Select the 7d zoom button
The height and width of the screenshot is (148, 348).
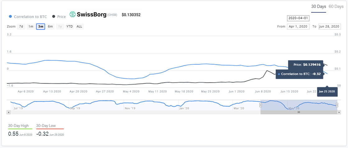tap(21, 26)
